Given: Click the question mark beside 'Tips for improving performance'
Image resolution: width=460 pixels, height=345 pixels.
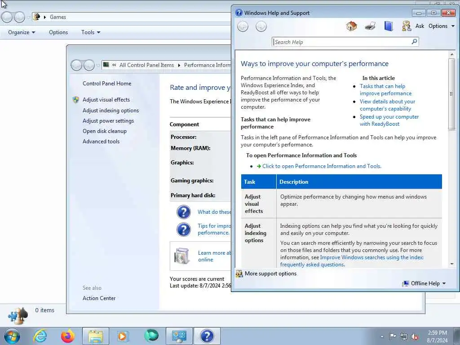Looking at the screenshot, I should [x=184, y=230].
